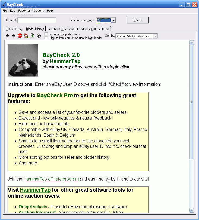Open the Options menu

(39, 11)
